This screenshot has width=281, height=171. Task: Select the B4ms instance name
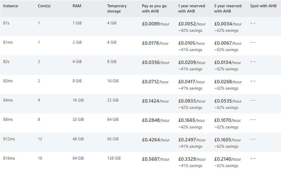(x=8, y=100)
